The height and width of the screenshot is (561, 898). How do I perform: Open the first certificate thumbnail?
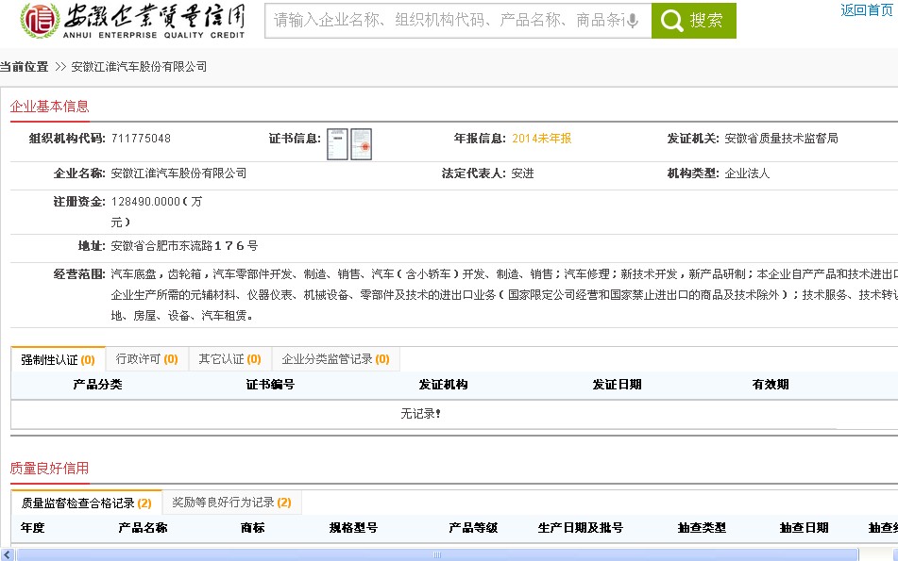click(337, 143)
